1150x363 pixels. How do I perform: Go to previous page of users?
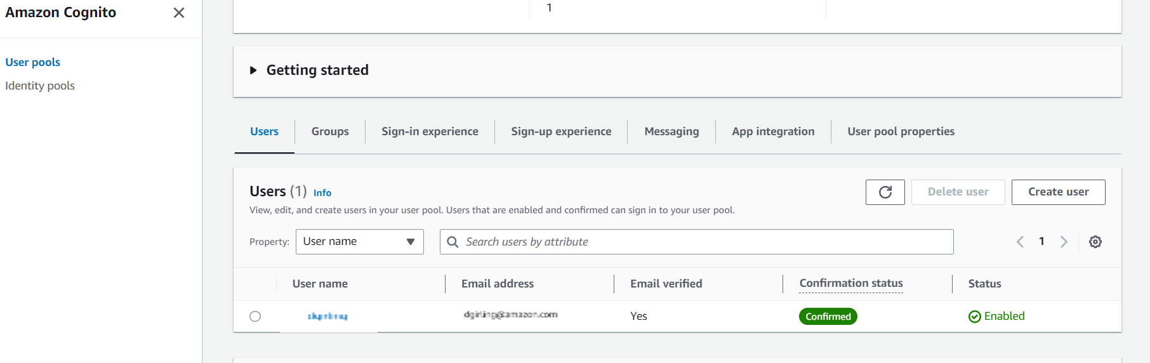pos(1020,242)
